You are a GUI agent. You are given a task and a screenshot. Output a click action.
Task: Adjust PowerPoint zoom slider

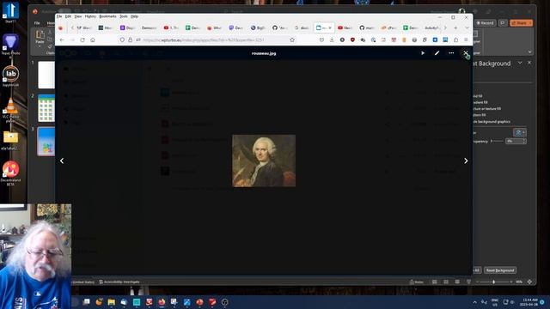494,282
